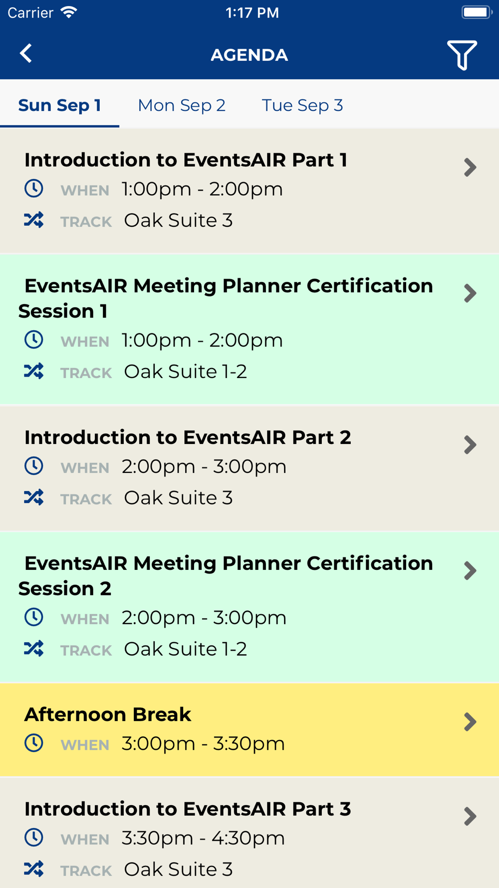Click clock icon for Introduction Part 3

tap(34, 838)
